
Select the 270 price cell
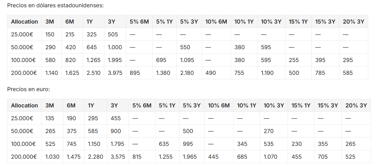[x=269, y=131]
